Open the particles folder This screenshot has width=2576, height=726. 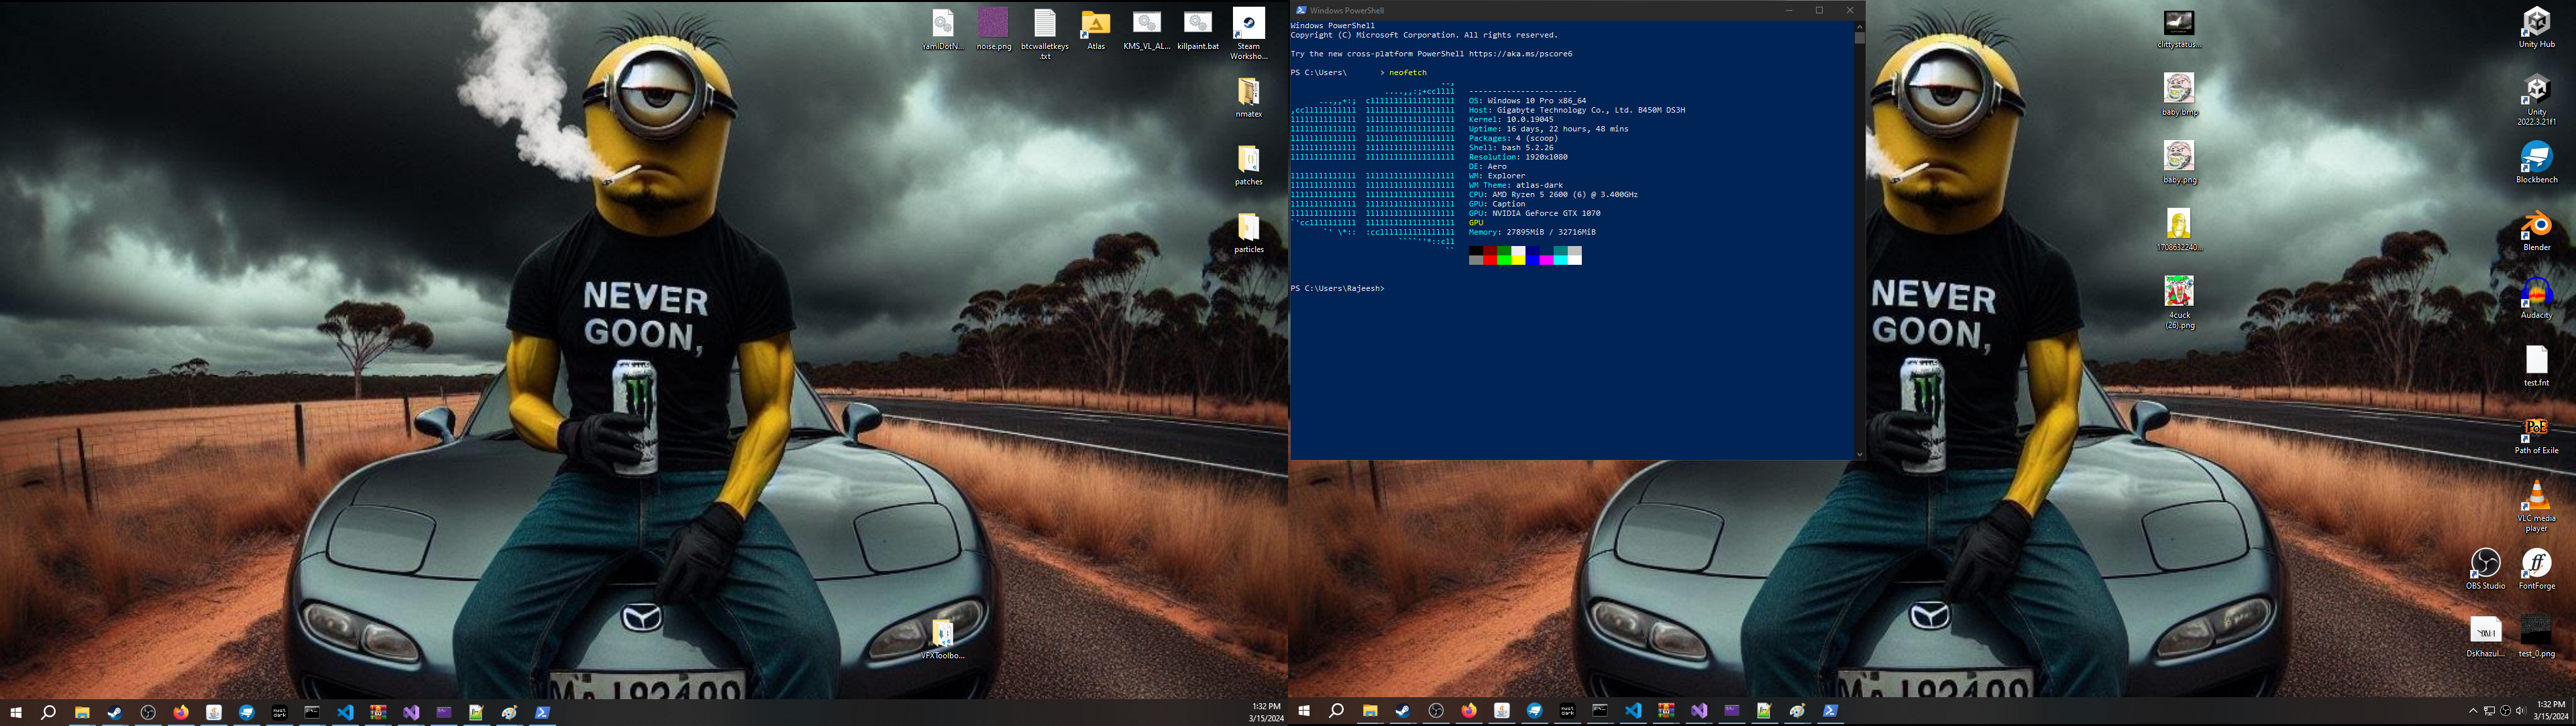[x=1248, y=234]
